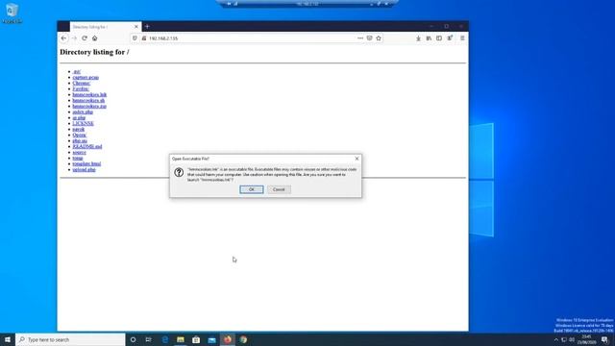Open the .git/ directory link

[77, 71]
